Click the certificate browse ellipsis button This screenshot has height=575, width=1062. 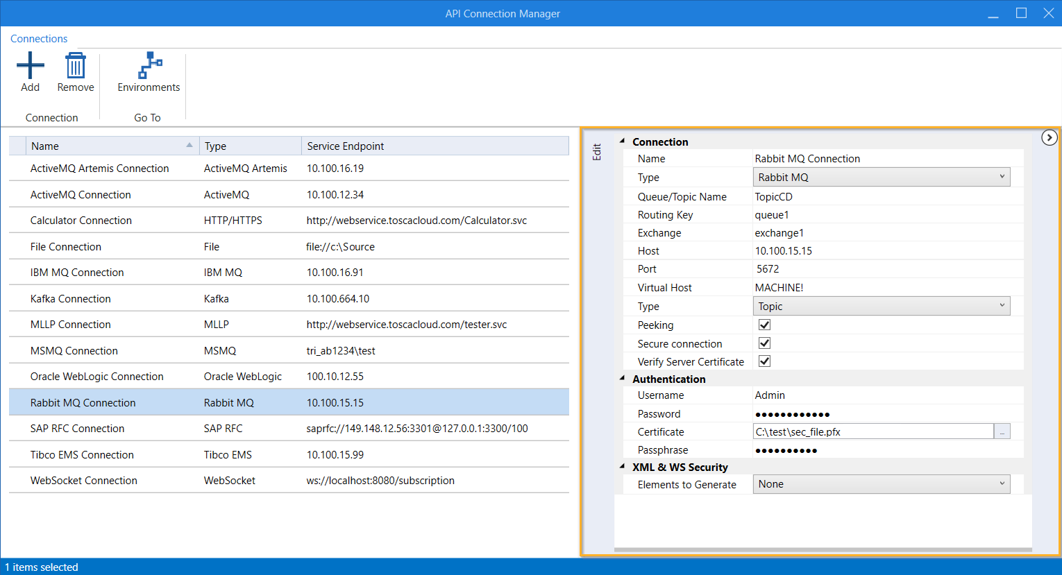pos(1002,431)
